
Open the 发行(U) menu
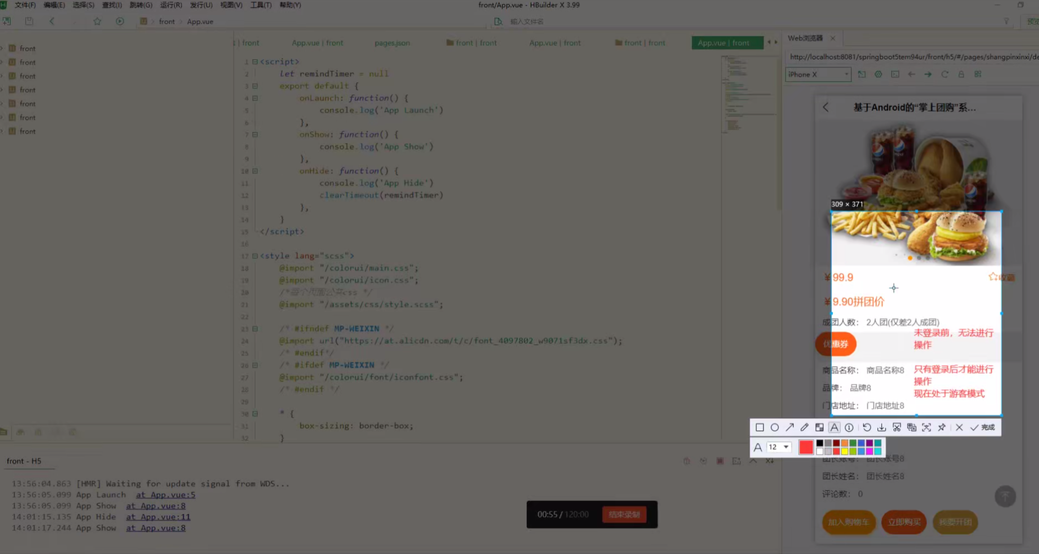[x=201, y=5]
